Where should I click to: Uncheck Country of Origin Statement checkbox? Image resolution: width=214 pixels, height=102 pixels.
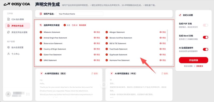41,49
